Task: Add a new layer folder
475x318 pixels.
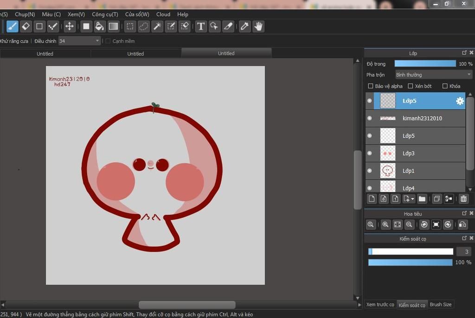Action: (x=422, y=199)
